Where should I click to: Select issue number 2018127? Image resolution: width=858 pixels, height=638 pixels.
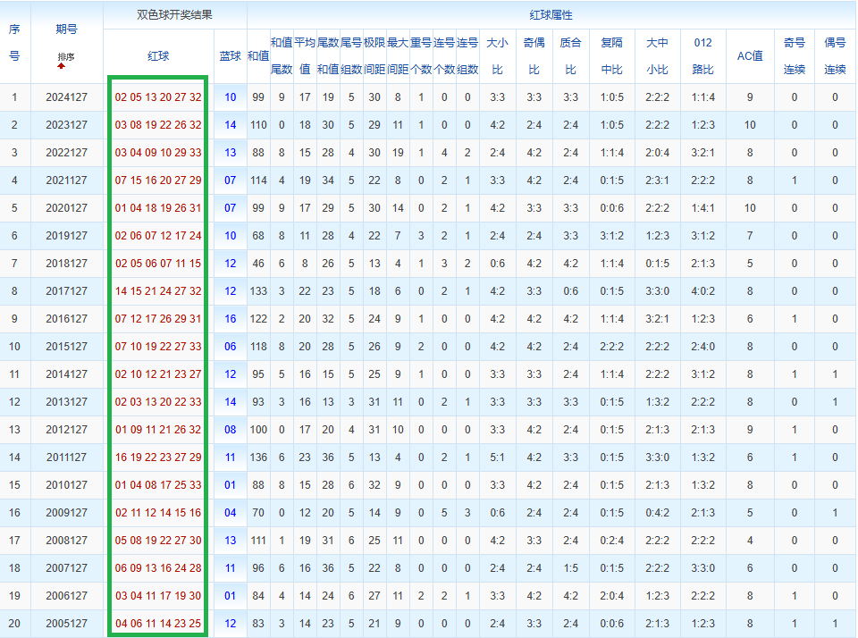(67, 264)
